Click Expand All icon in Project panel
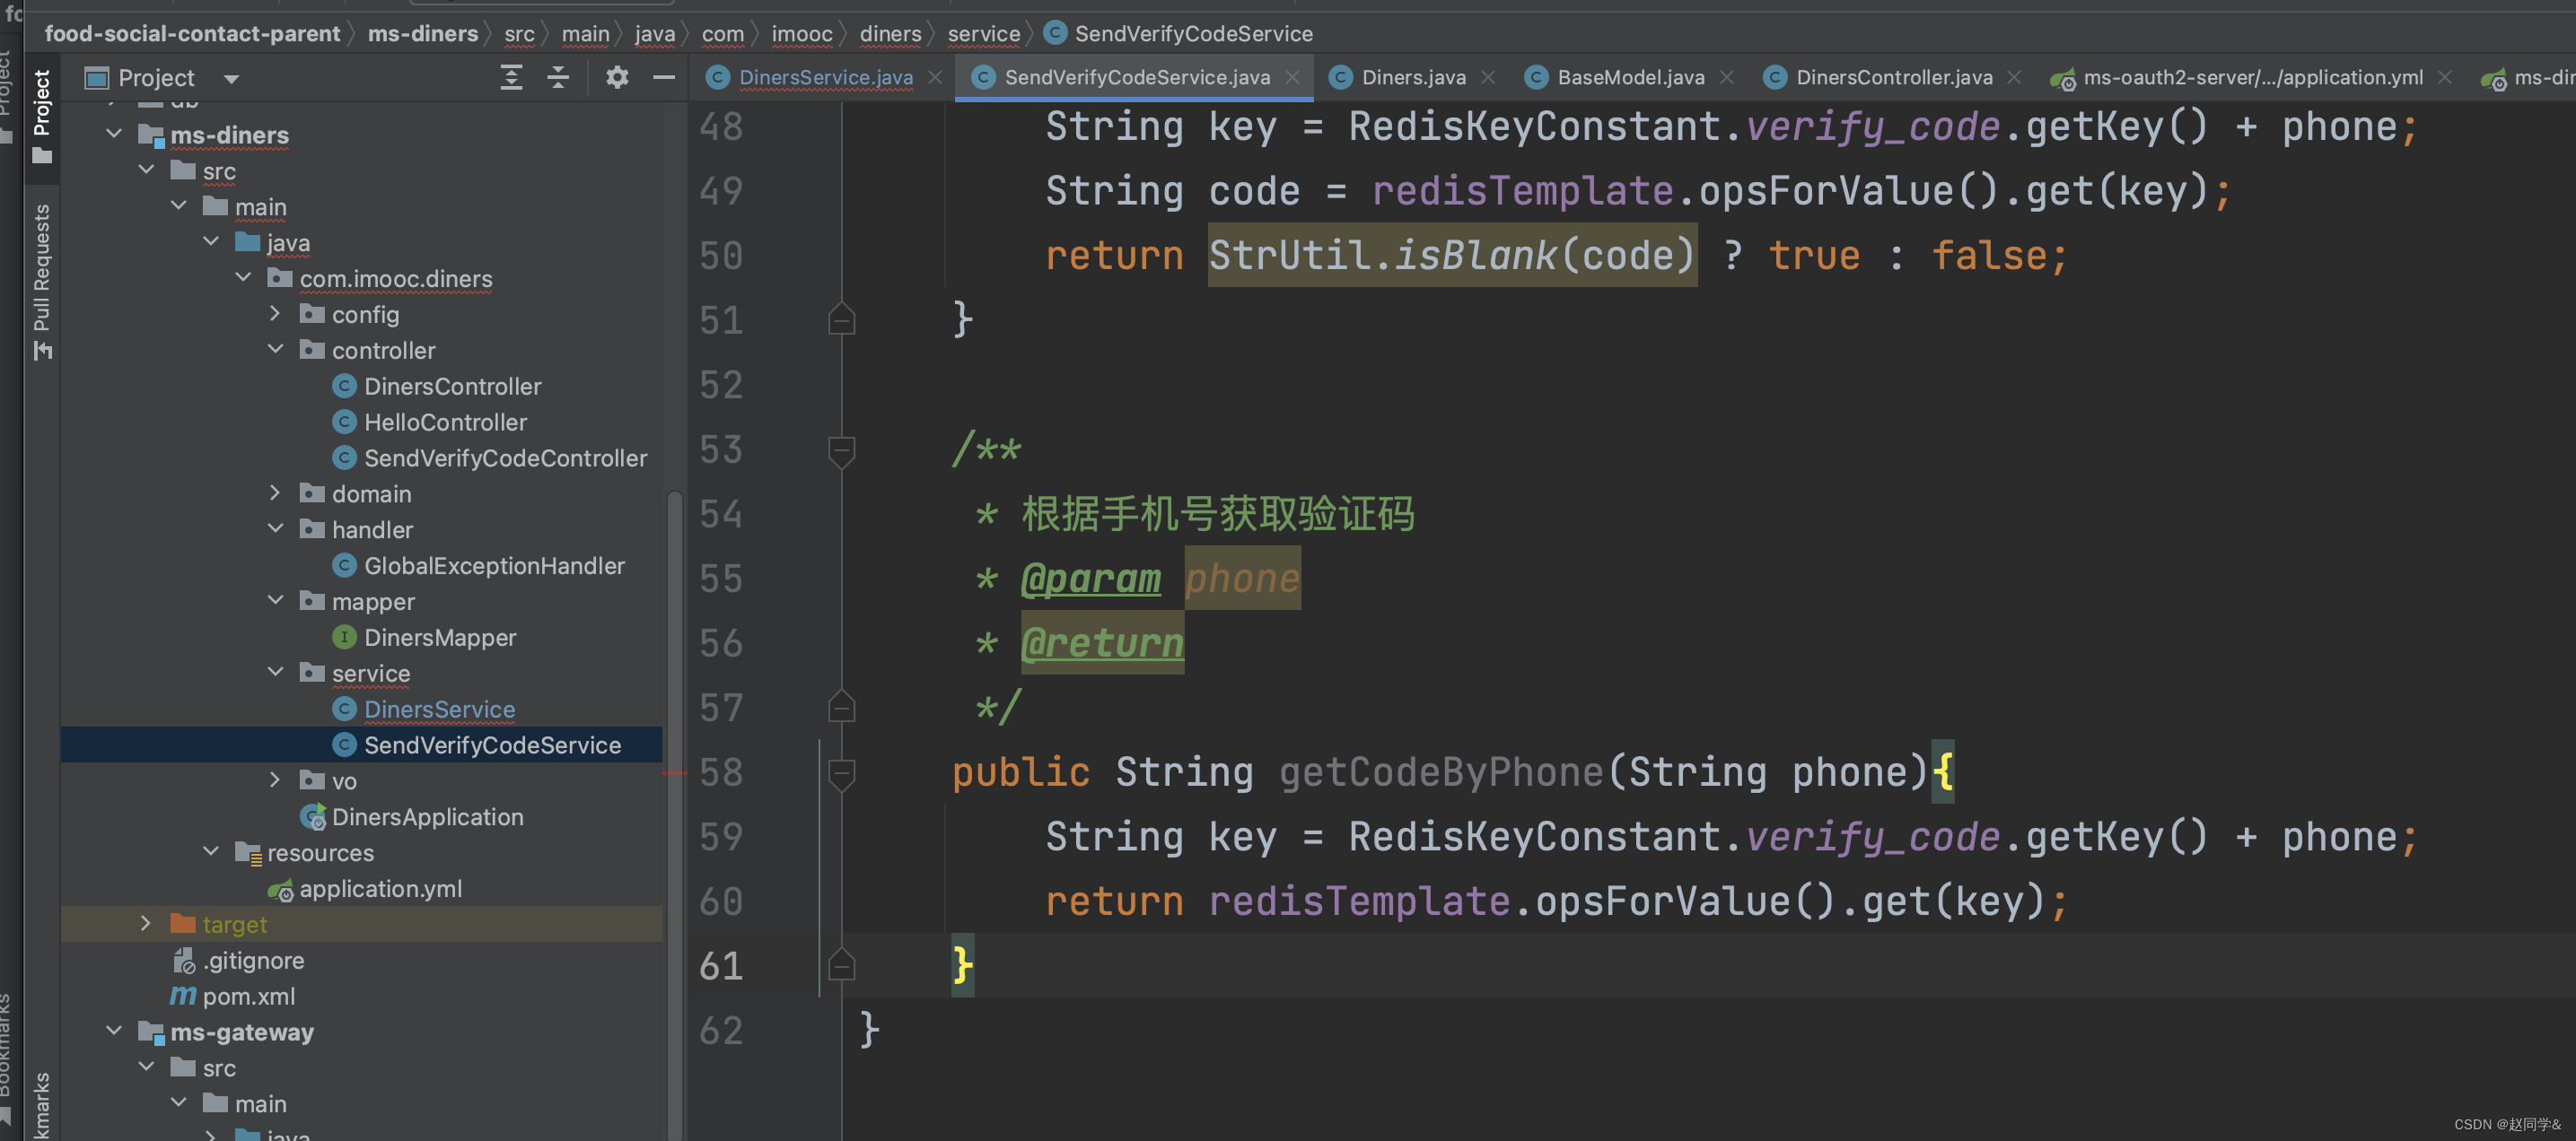Screen dimensions: 2576x1141 point(511,78)
